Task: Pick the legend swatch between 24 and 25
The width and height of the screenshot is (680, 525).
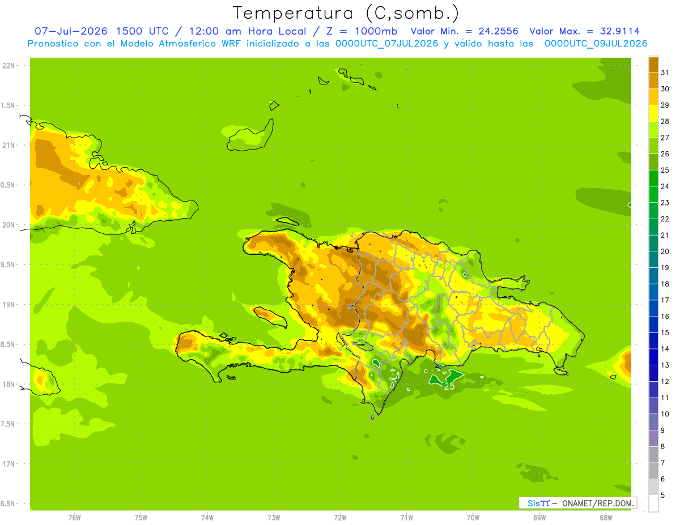Action: [x=653, y=178]
